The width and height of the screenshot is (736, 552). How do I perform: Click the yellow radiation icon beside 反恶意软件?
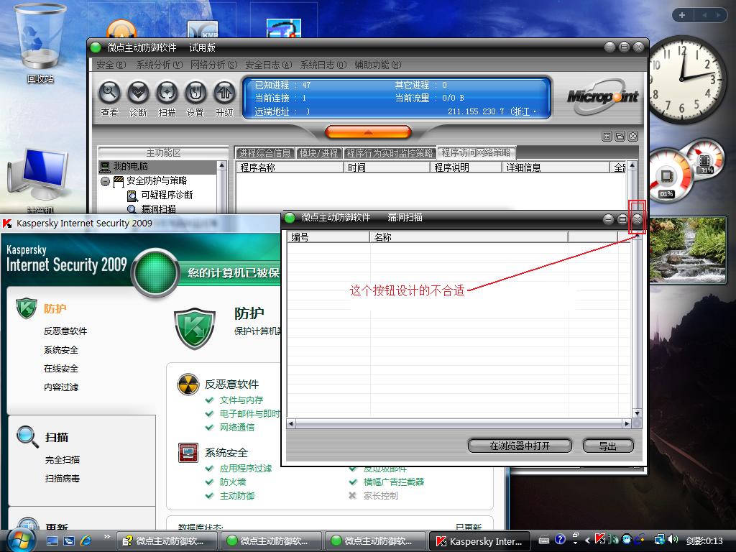pyautogui.click(x=188, y=385)
